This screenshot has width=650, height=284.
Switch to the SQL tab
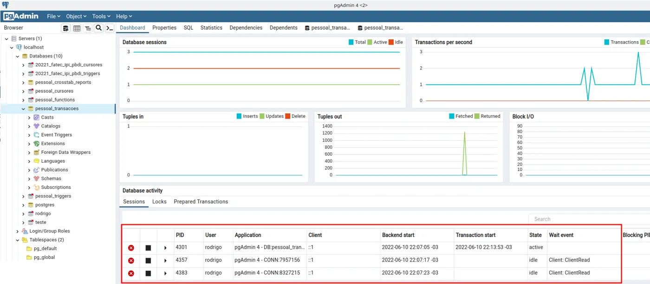188,28
